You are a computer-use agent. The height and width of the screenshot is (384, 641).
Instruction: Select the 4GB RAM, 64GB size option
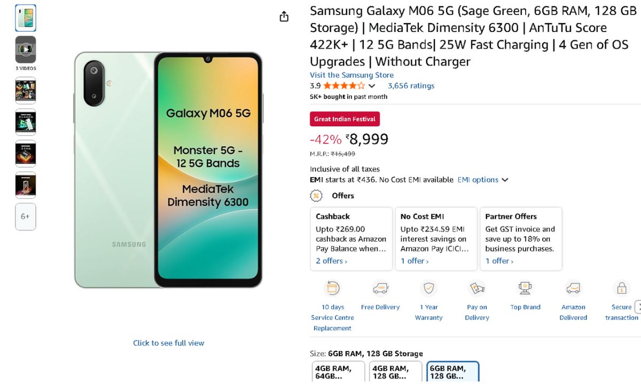(x=339, y=372)
